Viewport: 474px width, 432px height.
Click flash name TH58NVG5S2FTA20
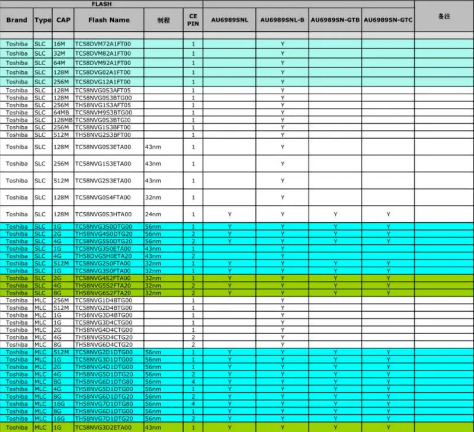(103, 286)
